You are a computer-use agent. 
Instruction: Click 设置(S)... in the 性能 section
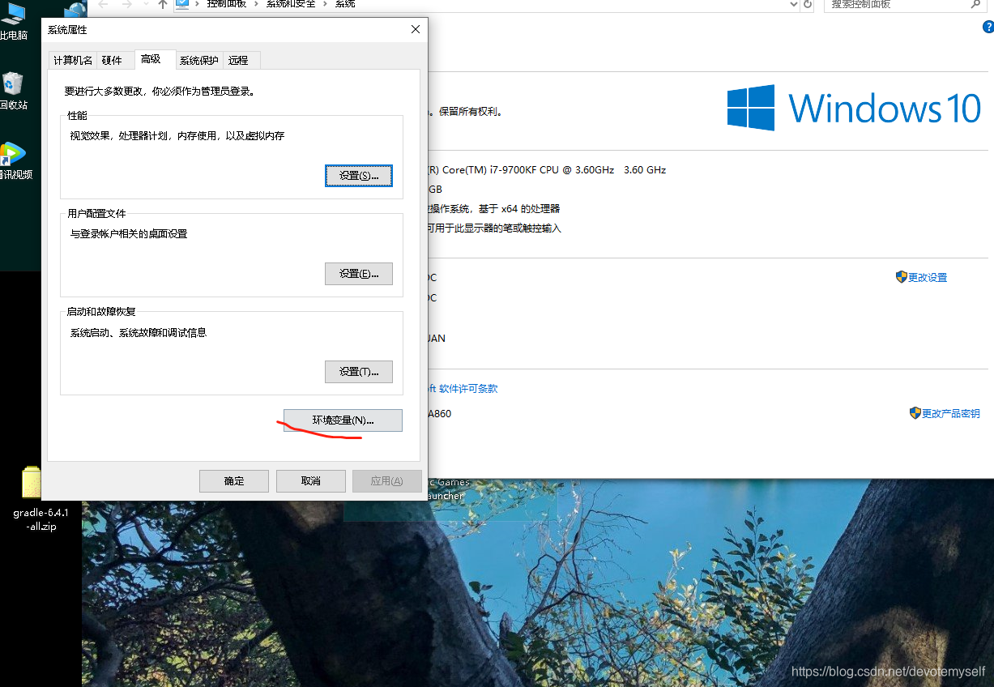[x=359, y=176]
